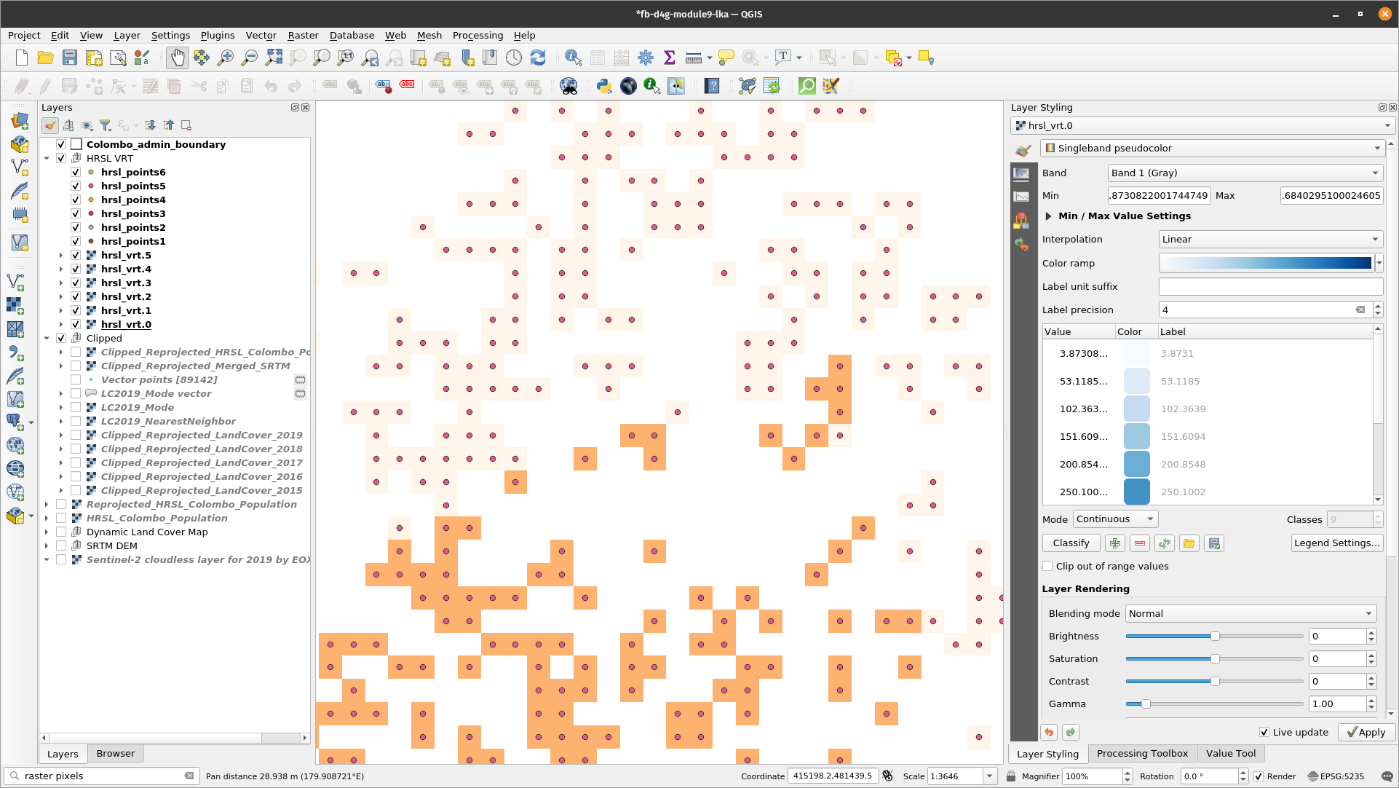Click the EPSG:5235 CRS button
Screen dimensions: 1399x788
(x=1336, y=777)
